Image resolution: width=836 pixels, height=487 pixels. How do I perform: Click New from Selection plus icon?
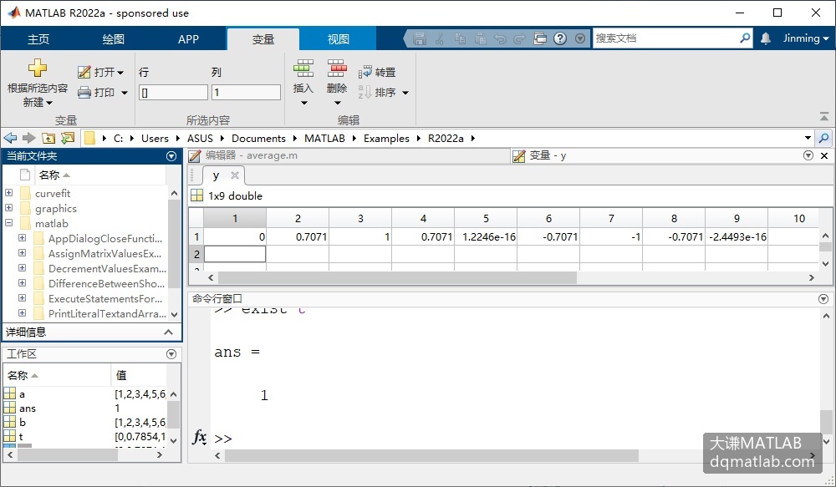point(38,68)
